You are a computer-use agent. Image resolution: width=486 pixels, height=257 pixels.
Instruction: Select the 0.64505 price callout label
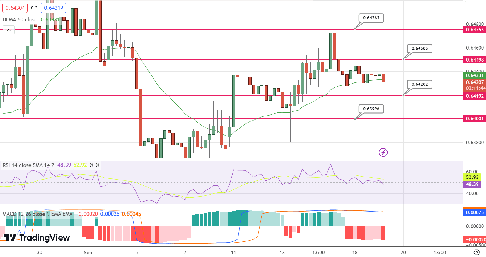[x=420, y=48]
